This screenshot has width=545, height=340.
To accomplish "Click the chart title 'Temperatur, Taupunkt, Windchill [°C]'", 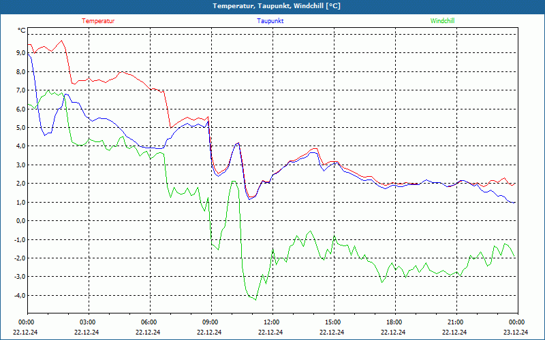I will [277, 6].
